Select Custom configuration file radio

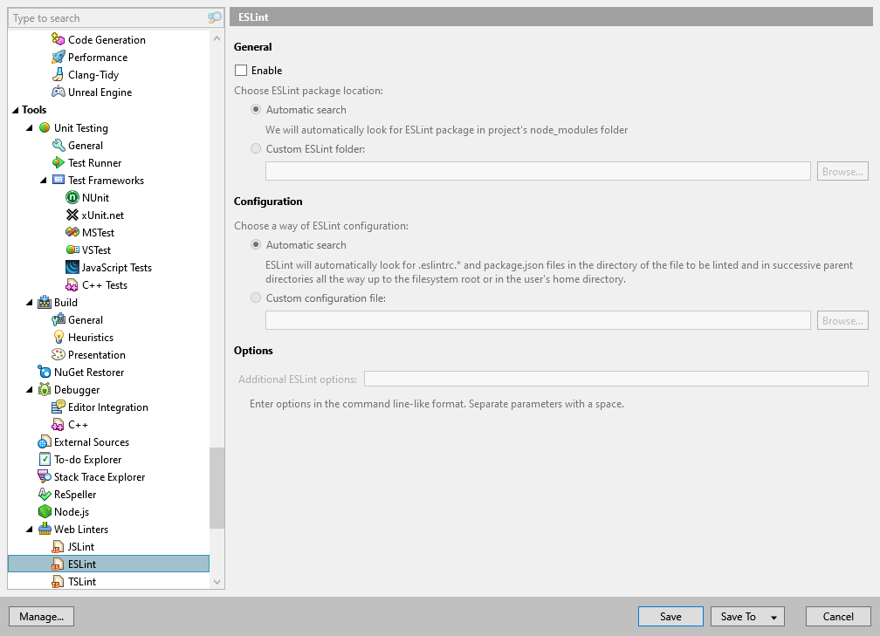tap(256, 297)
